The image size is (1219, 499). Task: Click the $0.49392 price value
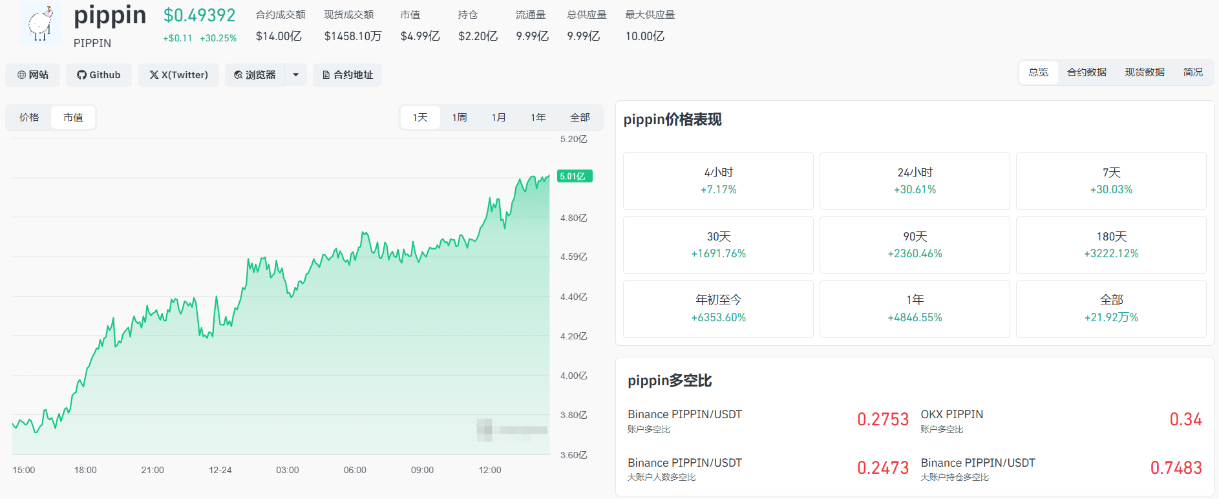click(x=199, y=16)
